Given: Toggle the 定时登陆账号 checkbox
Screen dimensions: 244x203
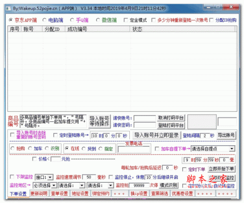Looking at the screenshot, I should tap(55, 135).
